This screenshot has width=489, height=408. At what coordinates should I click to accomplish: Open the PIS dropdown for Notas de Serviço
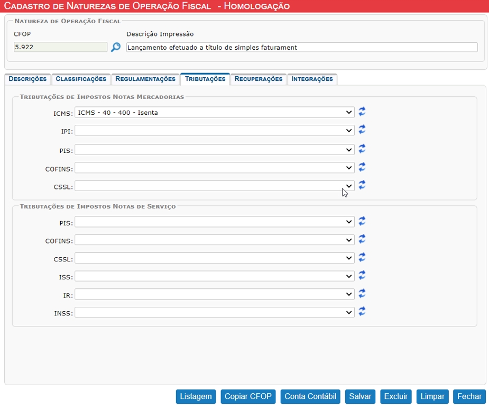(x=215, y=222)
